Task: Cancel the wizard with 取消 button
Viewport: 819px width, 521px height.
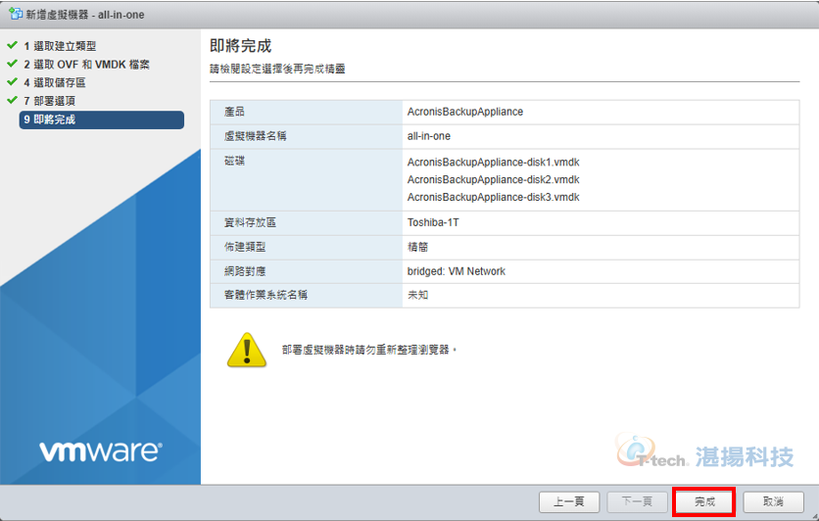Action: [773, 502]
